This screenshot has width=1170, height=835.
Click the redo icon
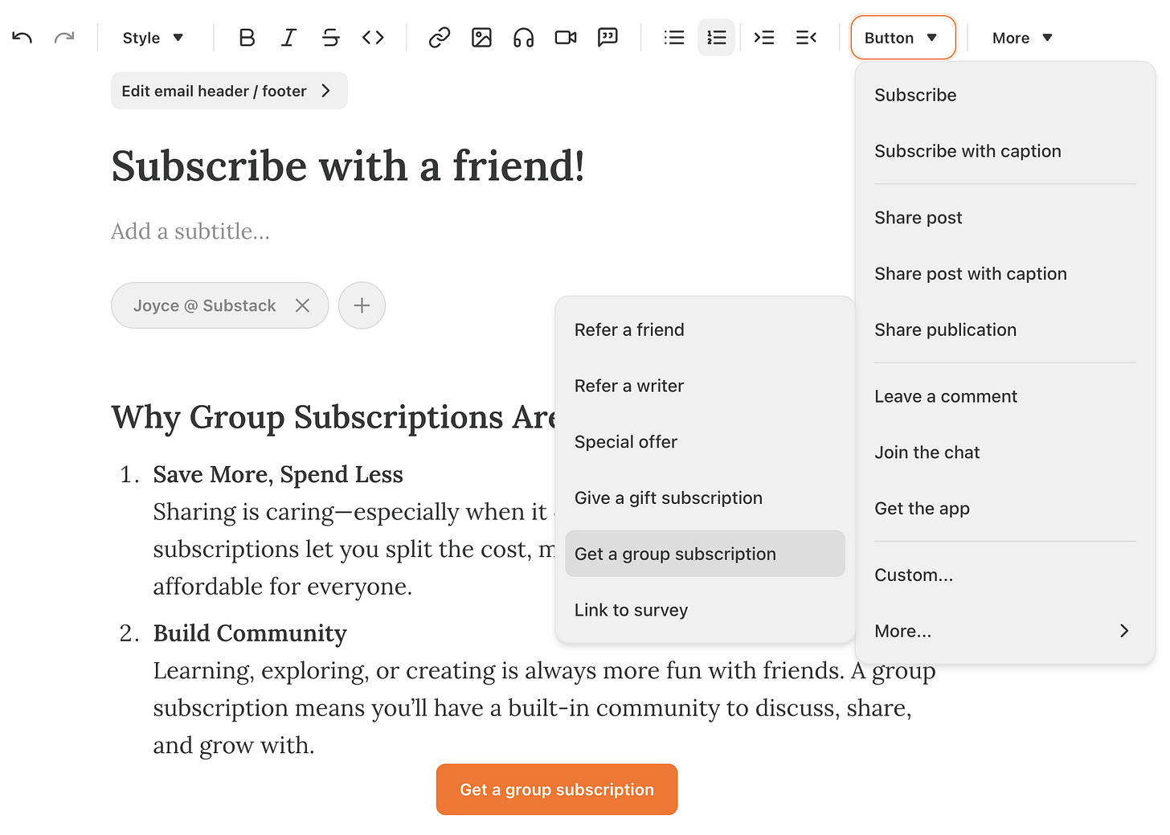click(64, 37)
